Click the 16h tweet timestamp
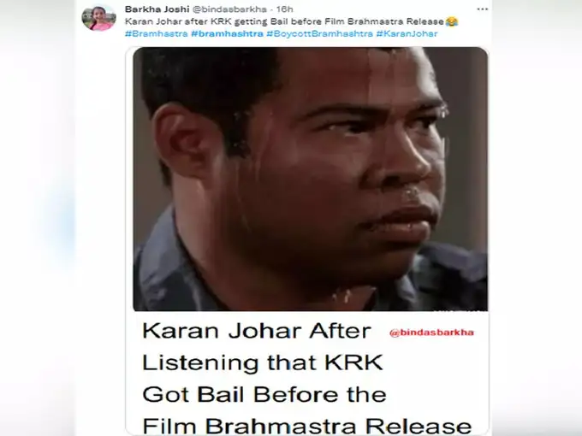Screen dimensions: 582x436 (285, 9)
